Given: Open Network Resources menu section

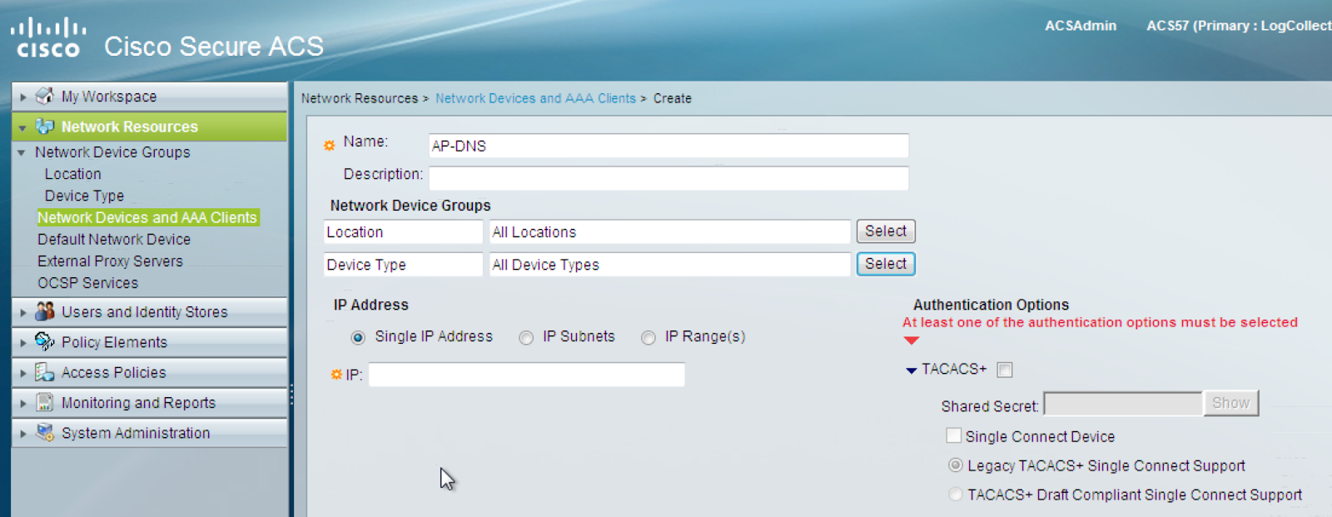Looking at the screenshot, I should coord(130,127).
